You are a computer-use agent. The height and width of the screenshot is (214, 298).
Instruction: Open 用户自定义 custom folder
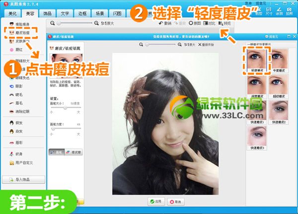pos(21,163)
